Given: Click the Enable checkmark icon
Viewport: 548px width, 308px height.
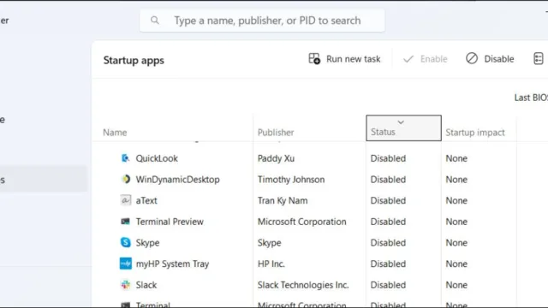Looking at the screenshot, I should pos(408,59).
